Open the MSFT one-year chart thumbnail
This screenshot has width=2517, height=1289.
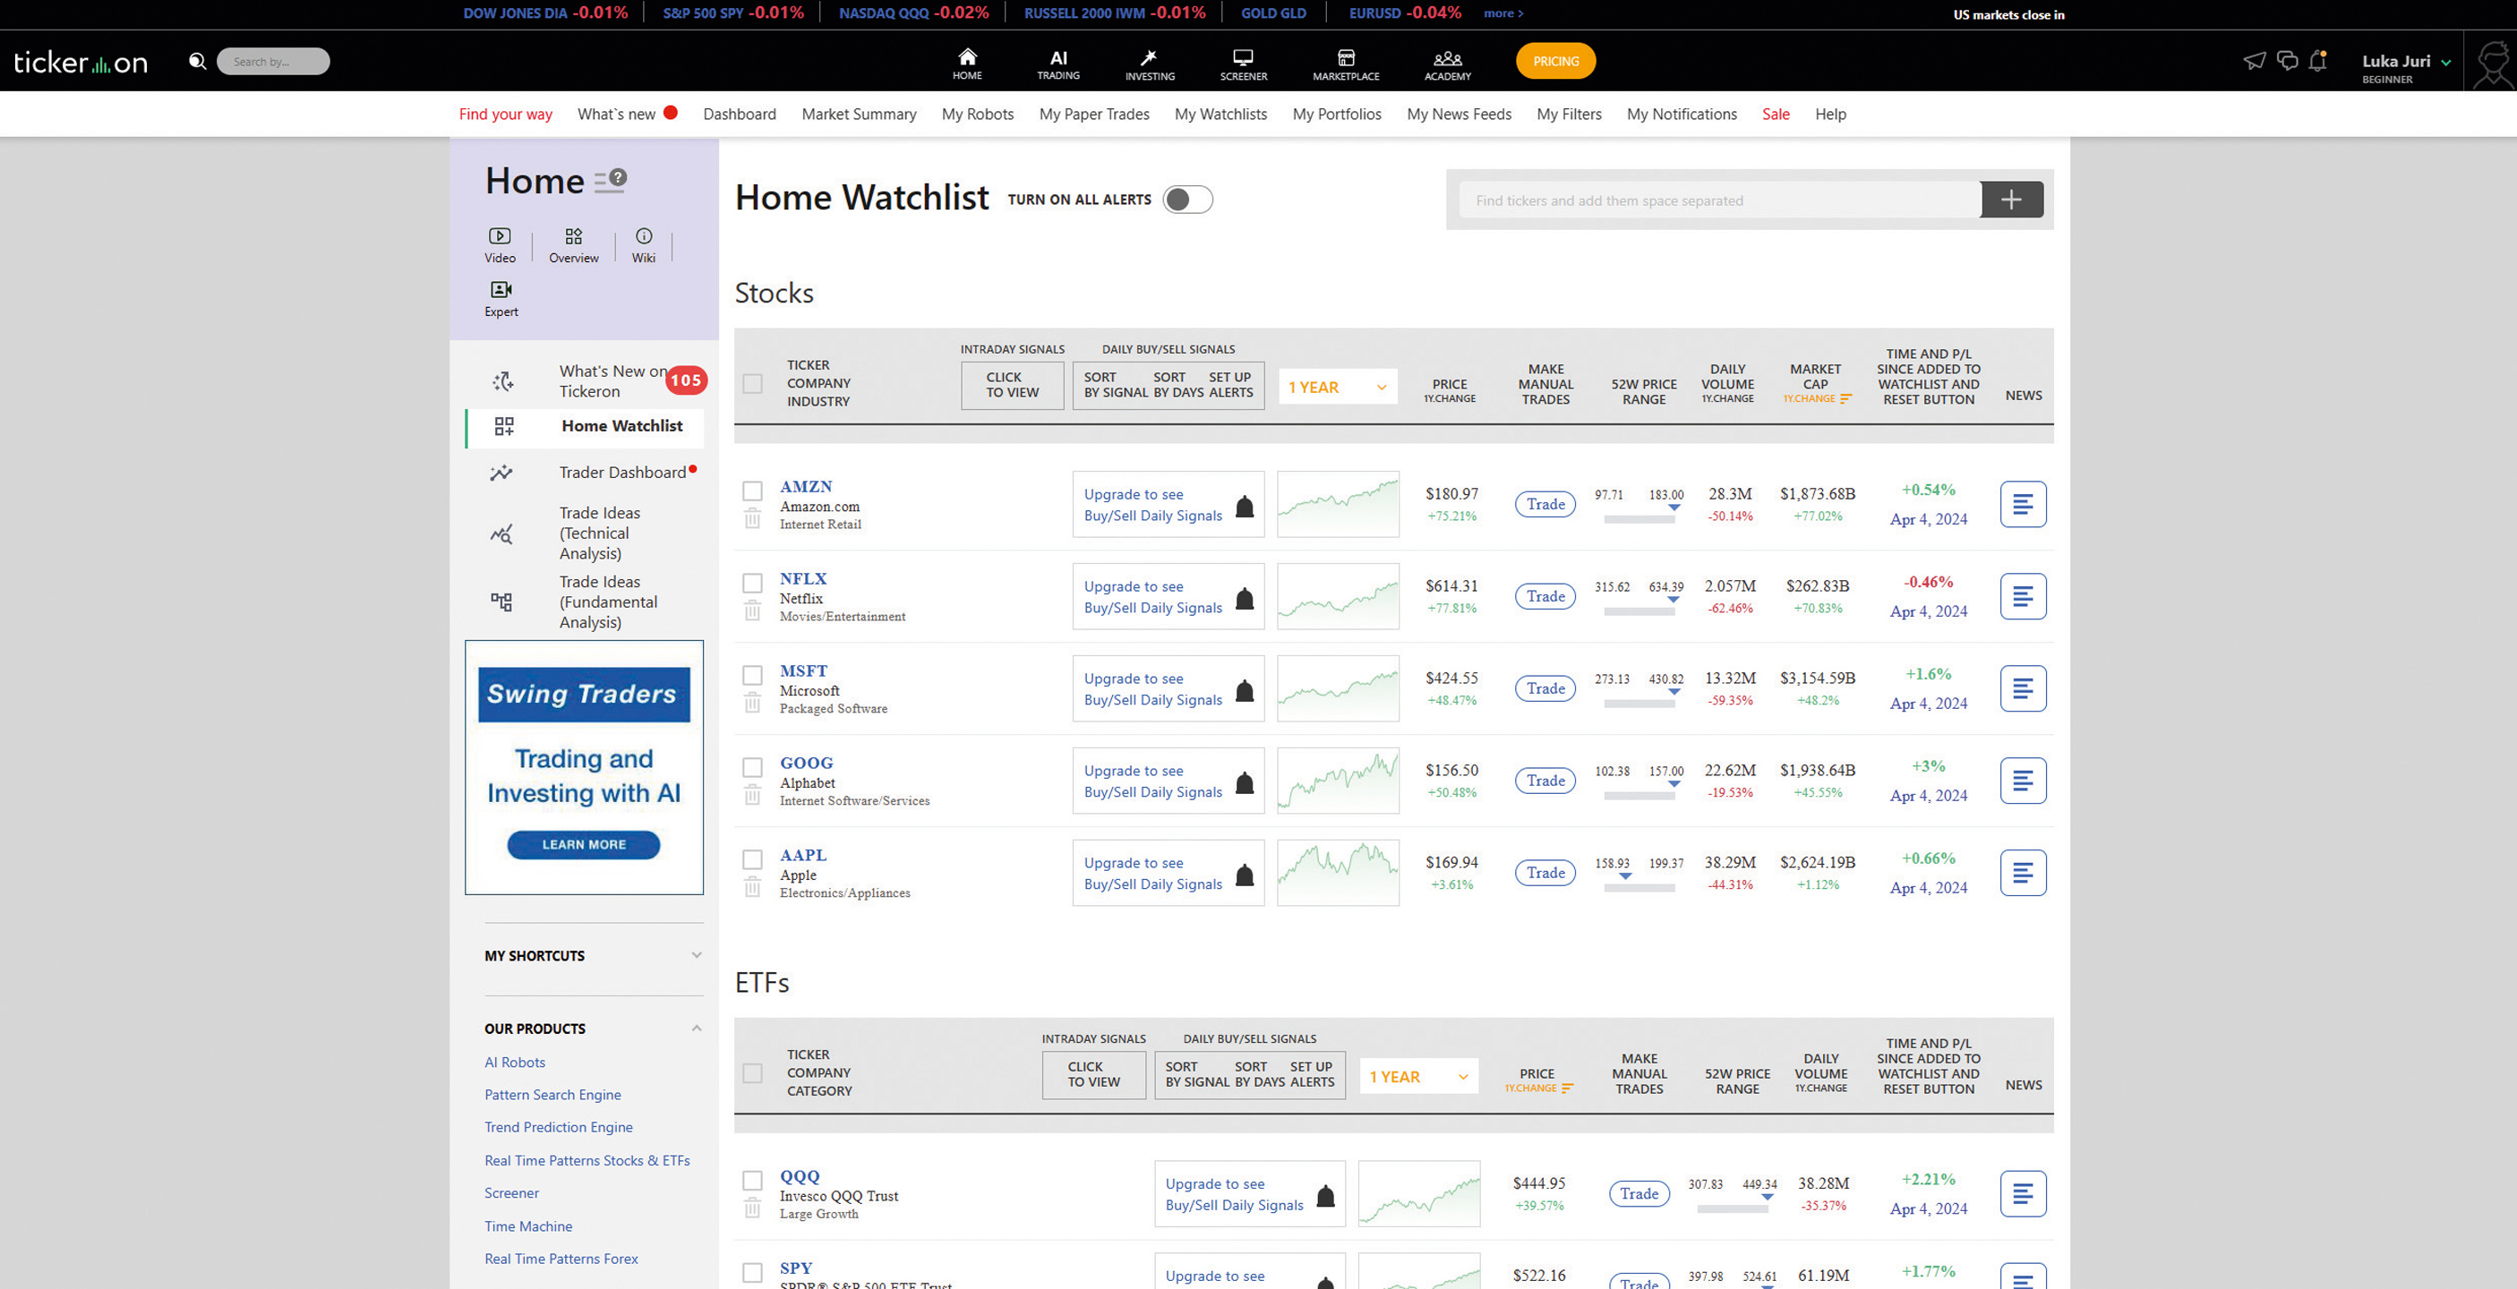tap(1337, 688)
